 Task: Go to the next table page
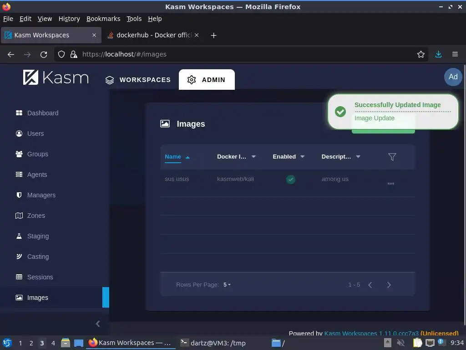click(x=389, y=285)
